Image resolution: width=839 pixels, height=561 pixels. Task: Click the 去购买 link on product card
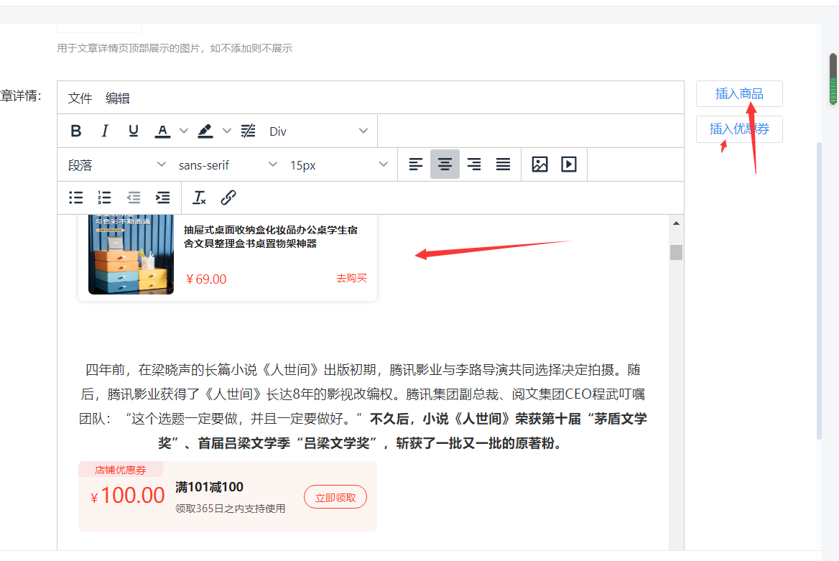pyautogui.click(x=351, y=278)
